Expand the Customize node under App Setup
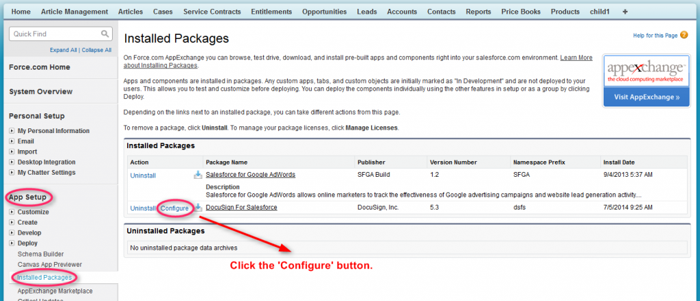 pyautogui.click(x=12, y=212)
